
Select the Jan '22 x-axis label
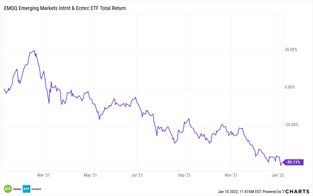pyautogui.click(x=278, y=176)
